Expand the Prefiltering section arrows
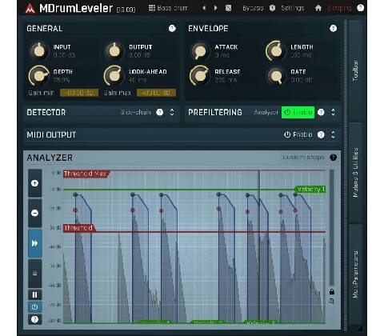 (x=333, y=112)
